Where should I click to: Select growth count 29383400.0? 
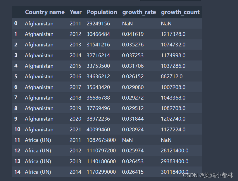click(175, 161)
